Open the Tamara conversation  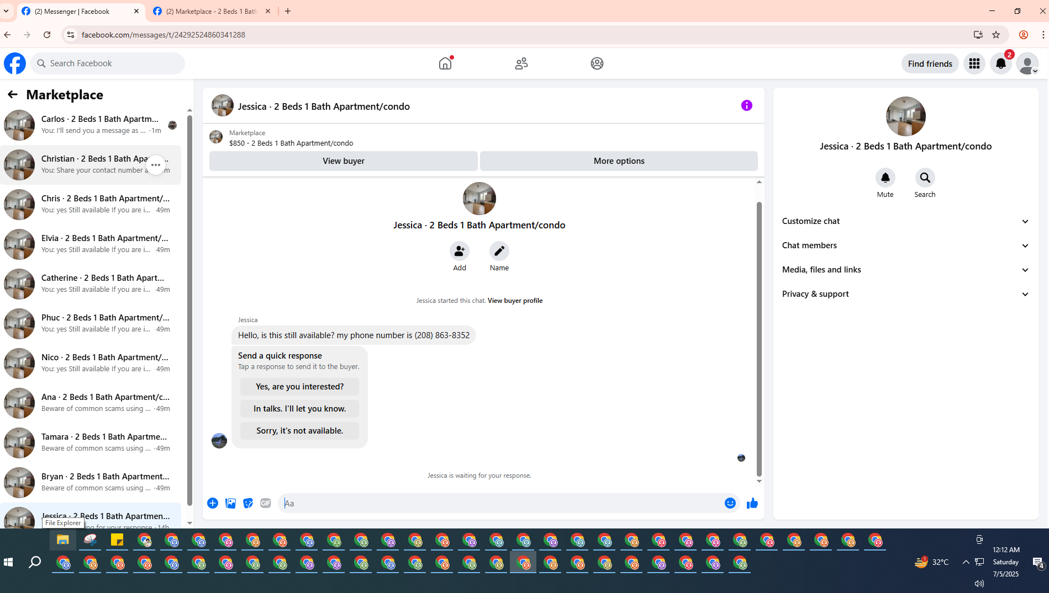[91, 443]
